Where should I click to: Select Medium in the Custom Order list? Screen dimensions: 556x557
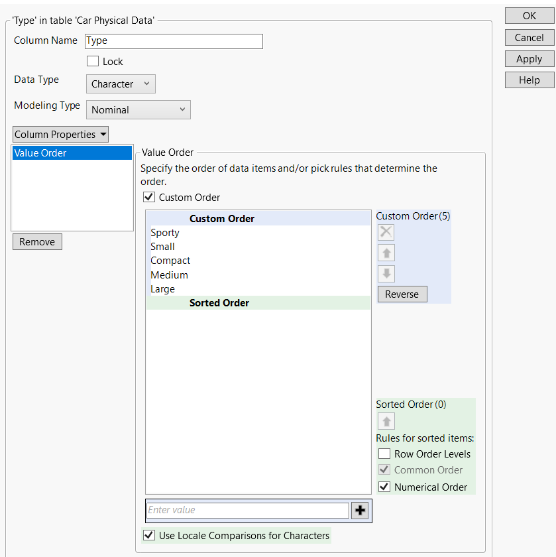(169, 275)
